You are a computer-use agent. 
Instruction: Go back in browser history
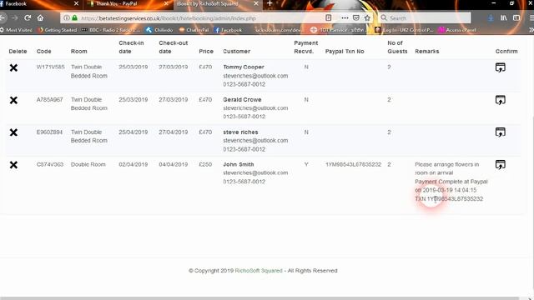click(x=3, y=18)
